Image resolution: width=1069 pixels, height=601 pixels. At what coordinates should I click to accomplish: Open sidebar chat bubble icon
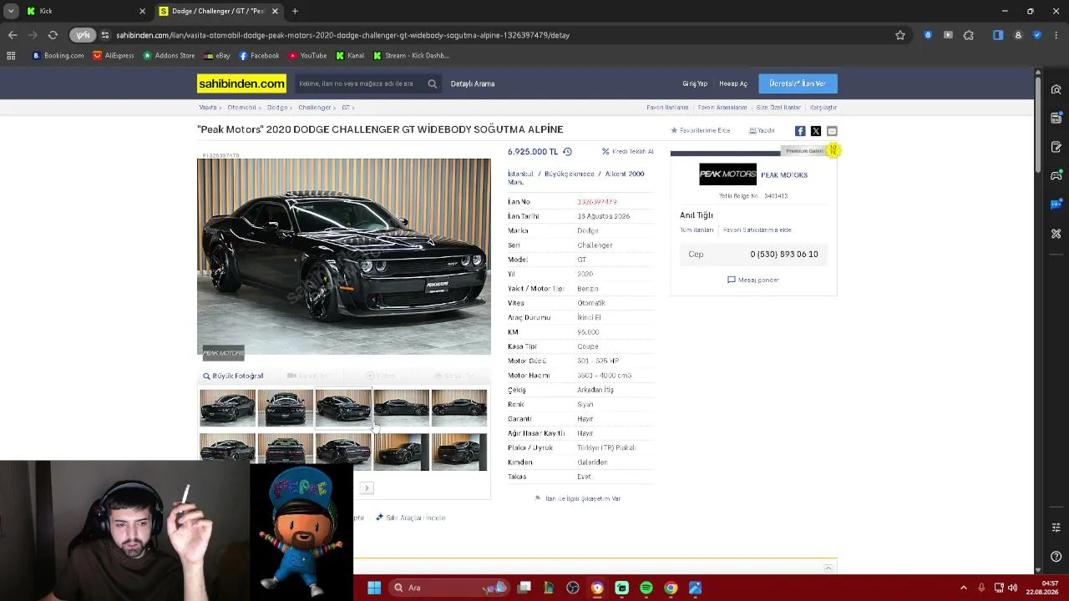coord(1056,205)
